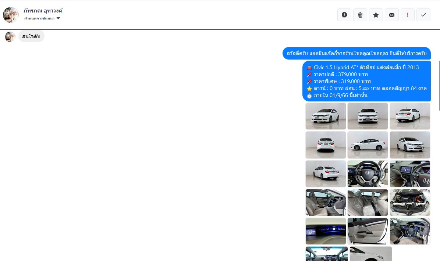Mark the conversation as unread with envelope icon
This screenshot has height=265, width=440.
tap(392, 15)
